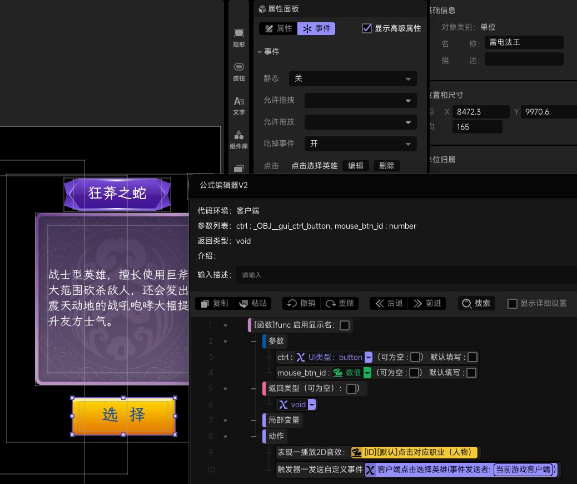Select the 按钮 button component icon

238,71
